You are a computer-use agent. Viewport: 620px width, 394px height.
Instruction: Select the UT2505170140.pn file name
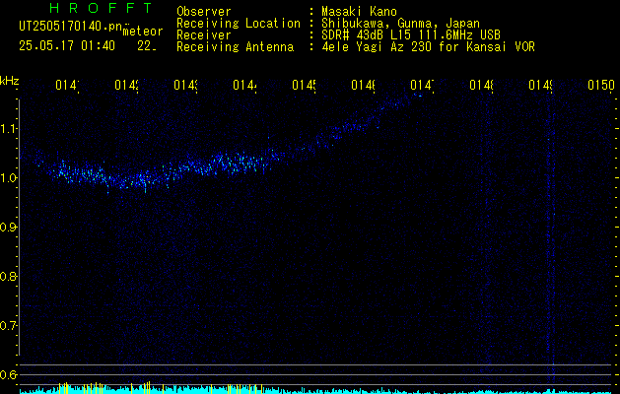pyautogui.click(x=71, y=27)
